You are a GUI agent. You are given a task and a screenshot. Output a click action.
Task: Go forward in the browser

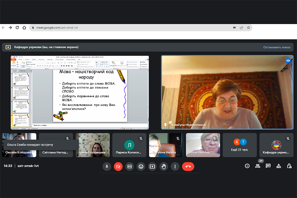click(10, 28)
